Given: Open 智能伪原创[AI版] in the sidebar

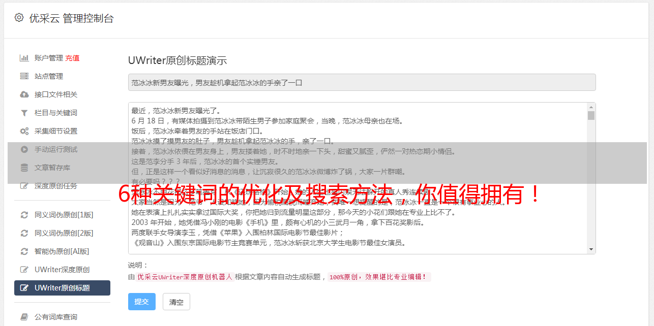Looking at the screenshot, I should coord(62,251).
